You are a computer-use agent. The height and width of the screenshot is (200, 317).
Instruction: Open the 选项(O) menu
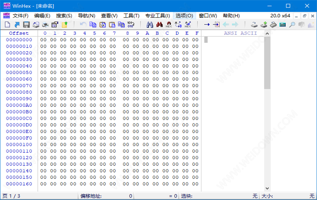coord(184,16)
